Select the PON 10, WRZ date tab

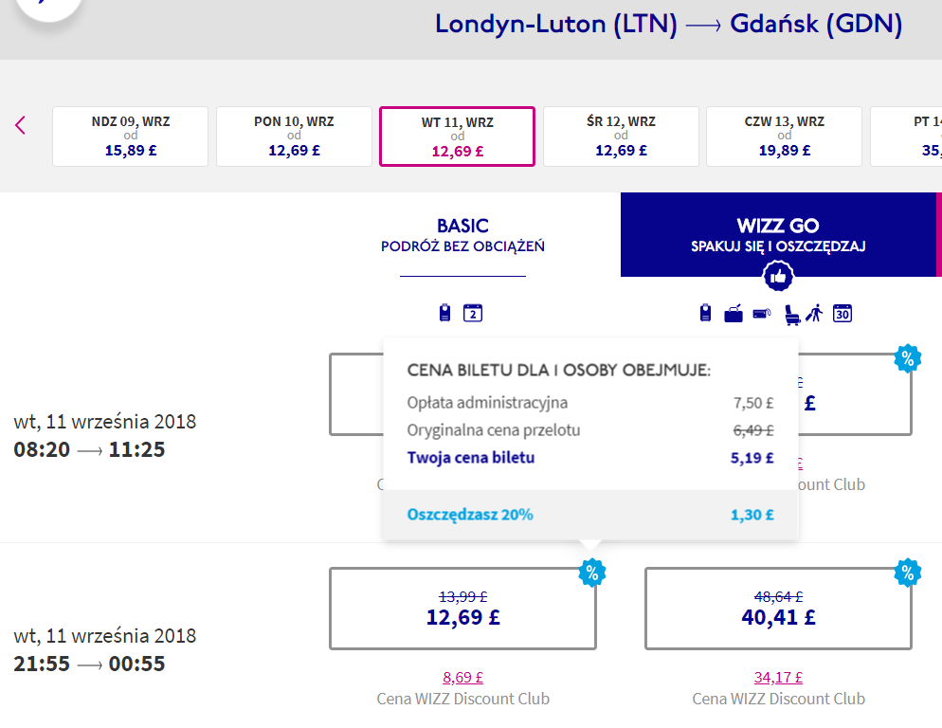(294, 136)
